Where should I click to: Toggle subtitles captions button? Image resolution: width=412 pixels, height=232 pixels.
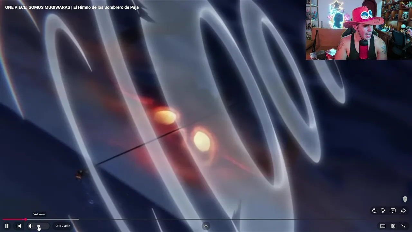[383, 226]
